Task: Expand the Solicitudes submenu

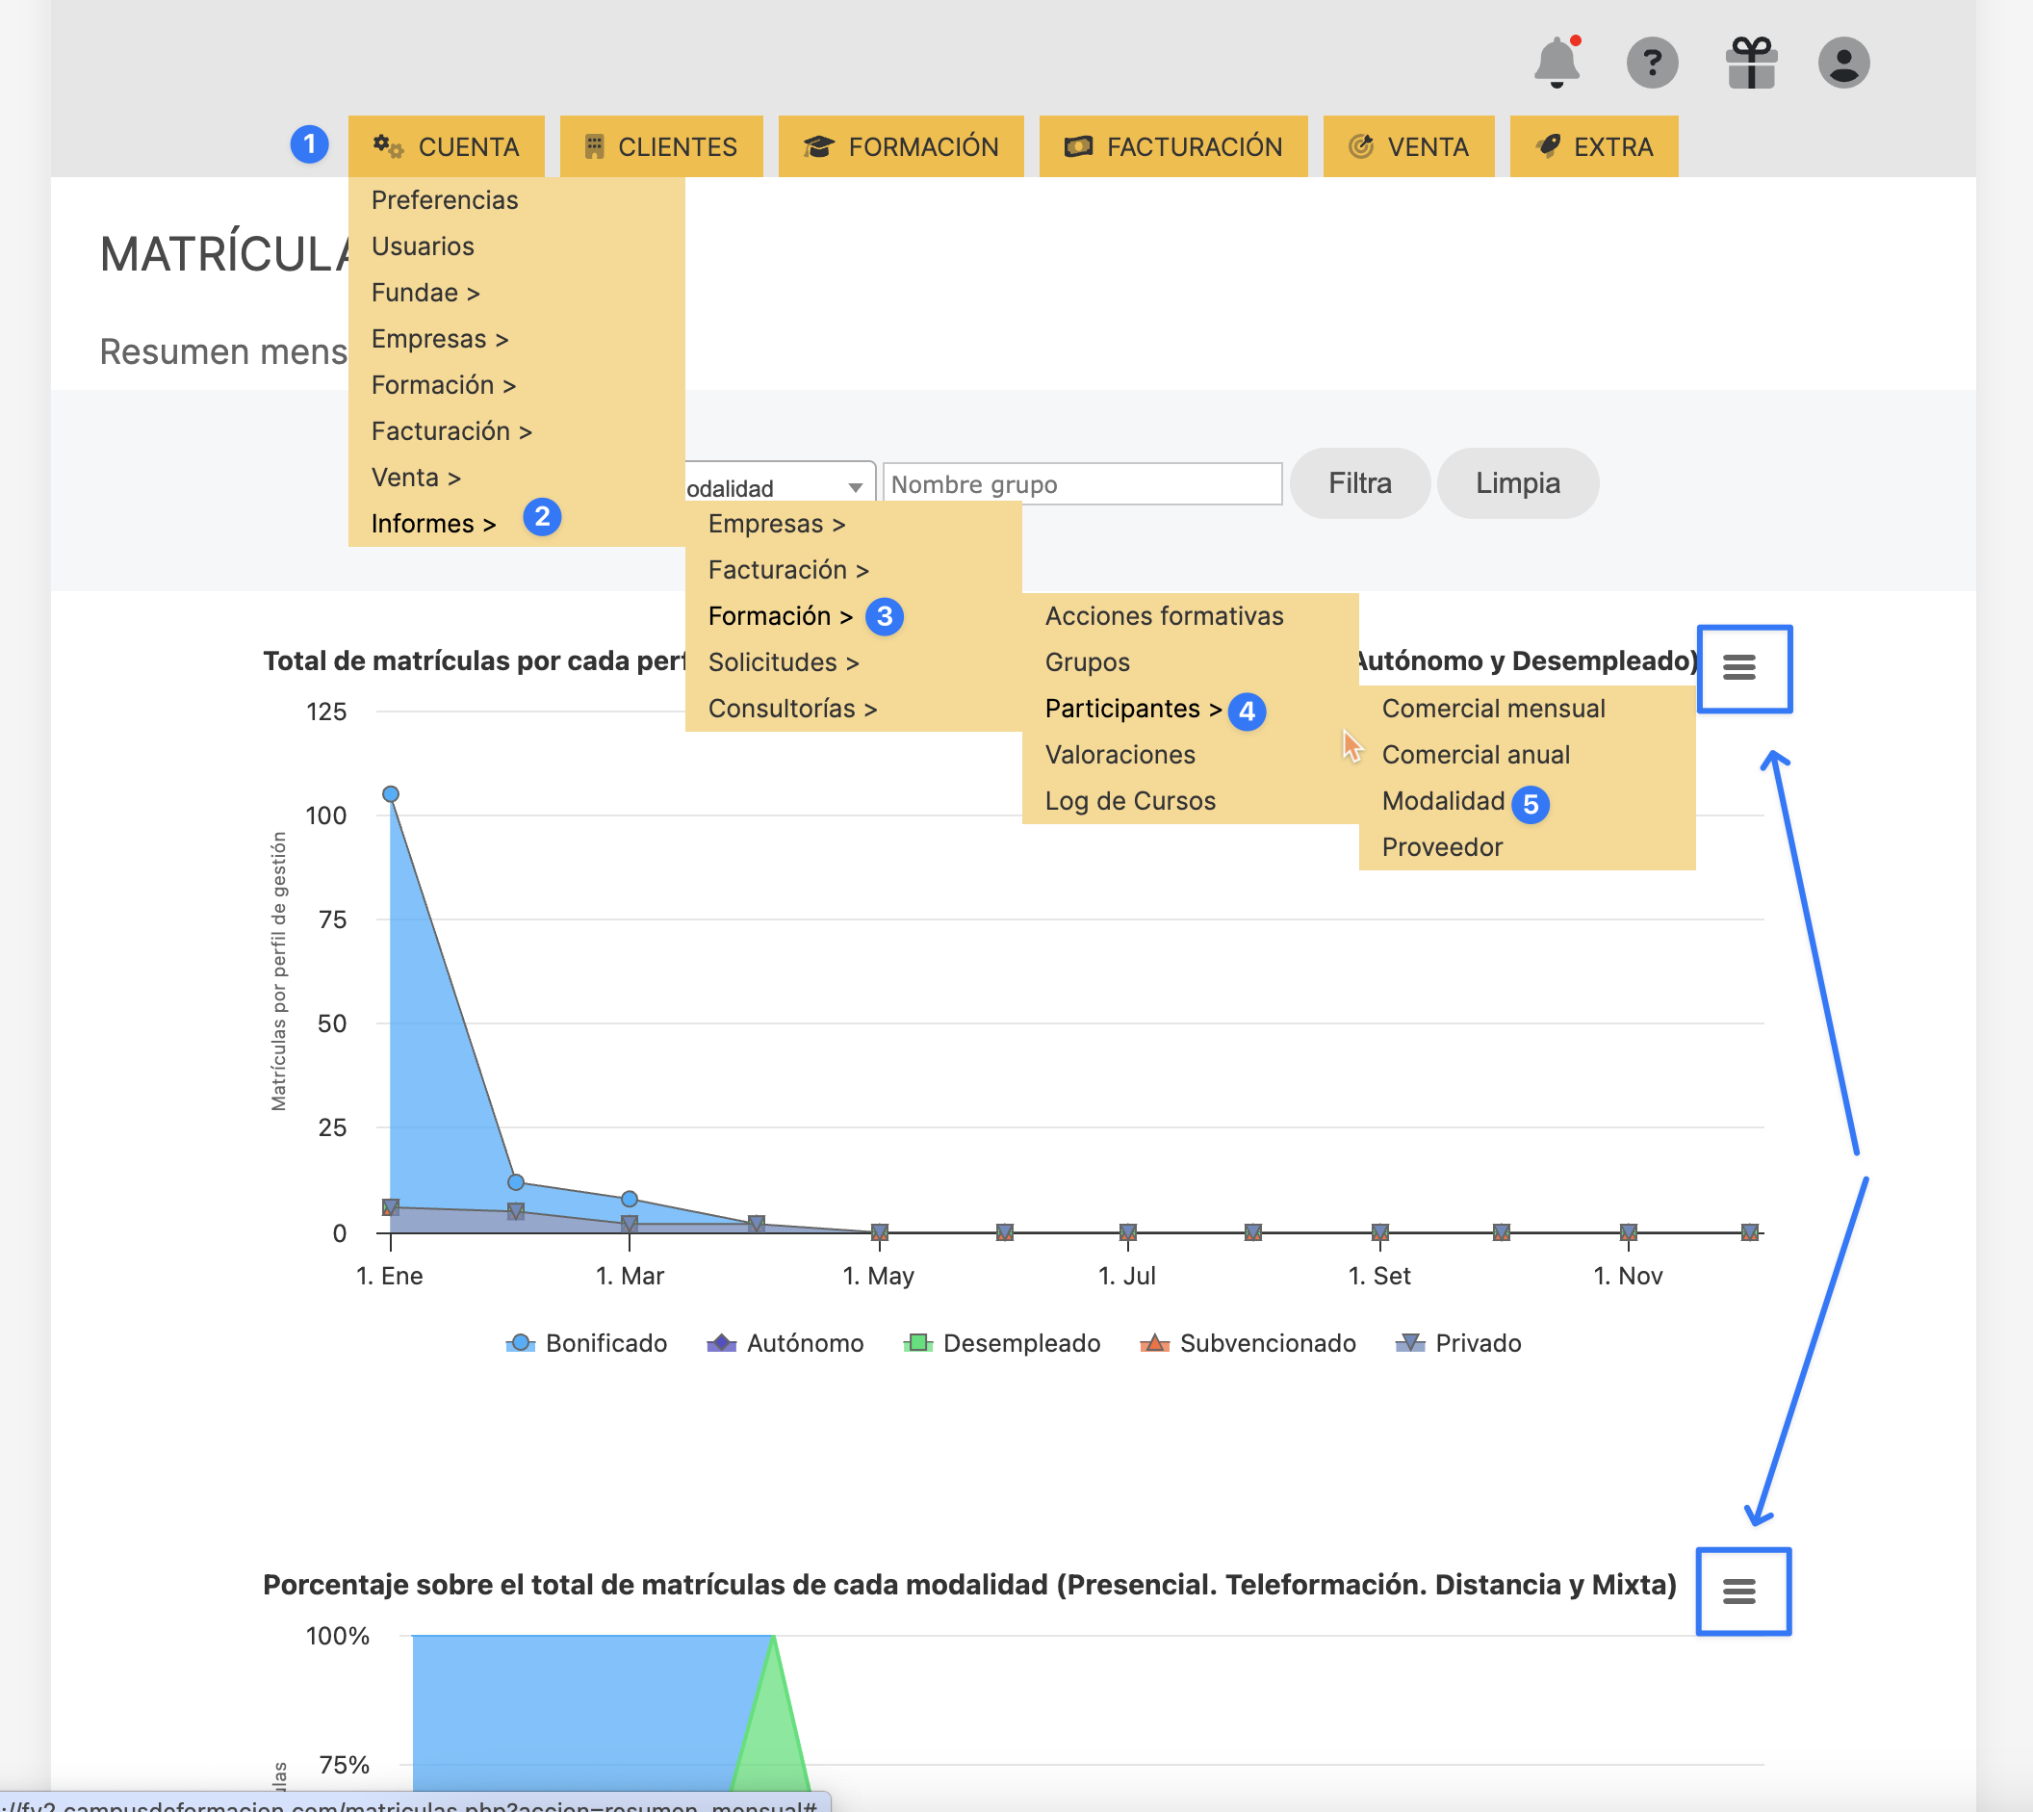Action: [783, 662]
